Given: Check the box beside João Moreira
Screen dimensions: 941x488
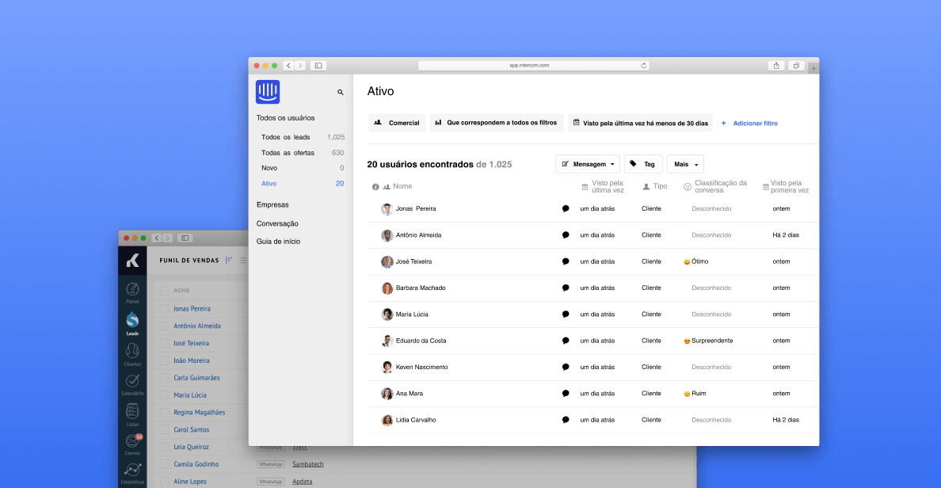Looking at the screenshot, I should click(x=165, y=360).
